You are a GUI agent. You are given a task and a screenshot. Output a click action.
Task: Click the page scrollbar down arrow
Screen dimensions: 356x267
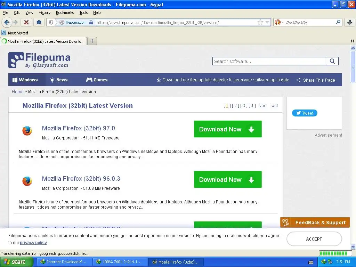pos(353,246)
